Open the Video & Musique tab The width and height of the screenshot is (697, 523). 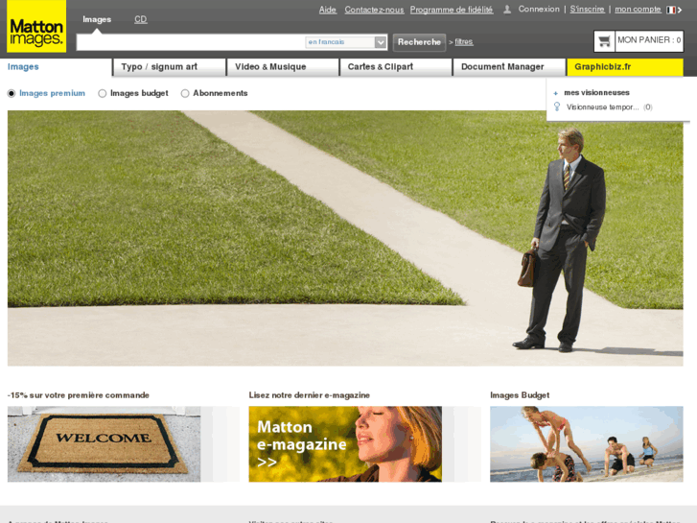[x=283, y=67]
